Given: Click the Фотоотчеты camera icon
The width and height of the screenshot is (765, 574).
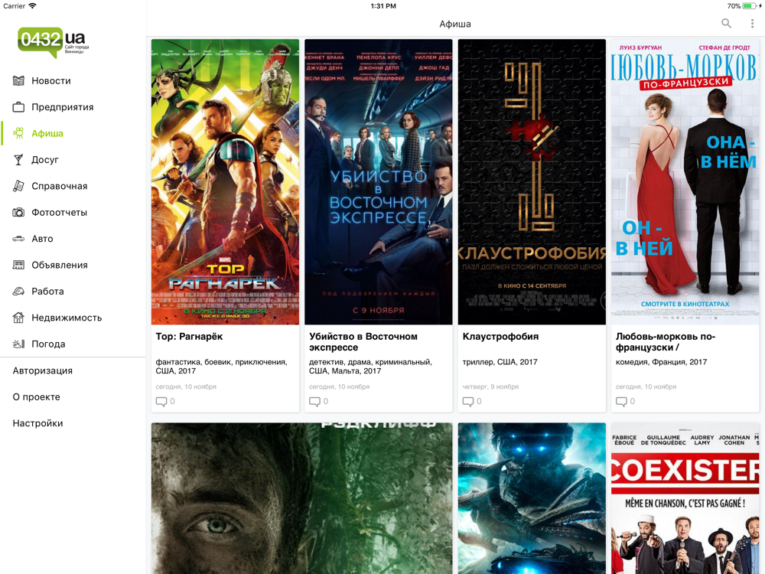Looking at the screenshot, I should [18, 212].
